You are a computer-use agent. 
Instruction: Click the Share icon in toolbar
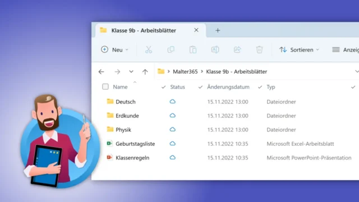click(x=237, y=49)
